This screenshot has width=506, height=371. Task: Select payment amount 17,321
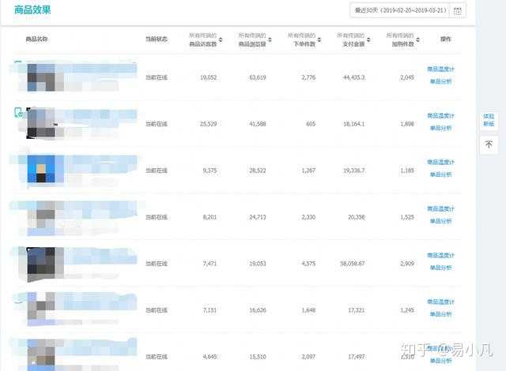357,310
